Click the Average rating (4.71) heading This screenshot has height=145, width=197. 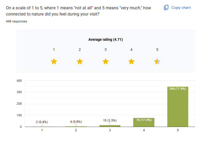click(105, 39)
